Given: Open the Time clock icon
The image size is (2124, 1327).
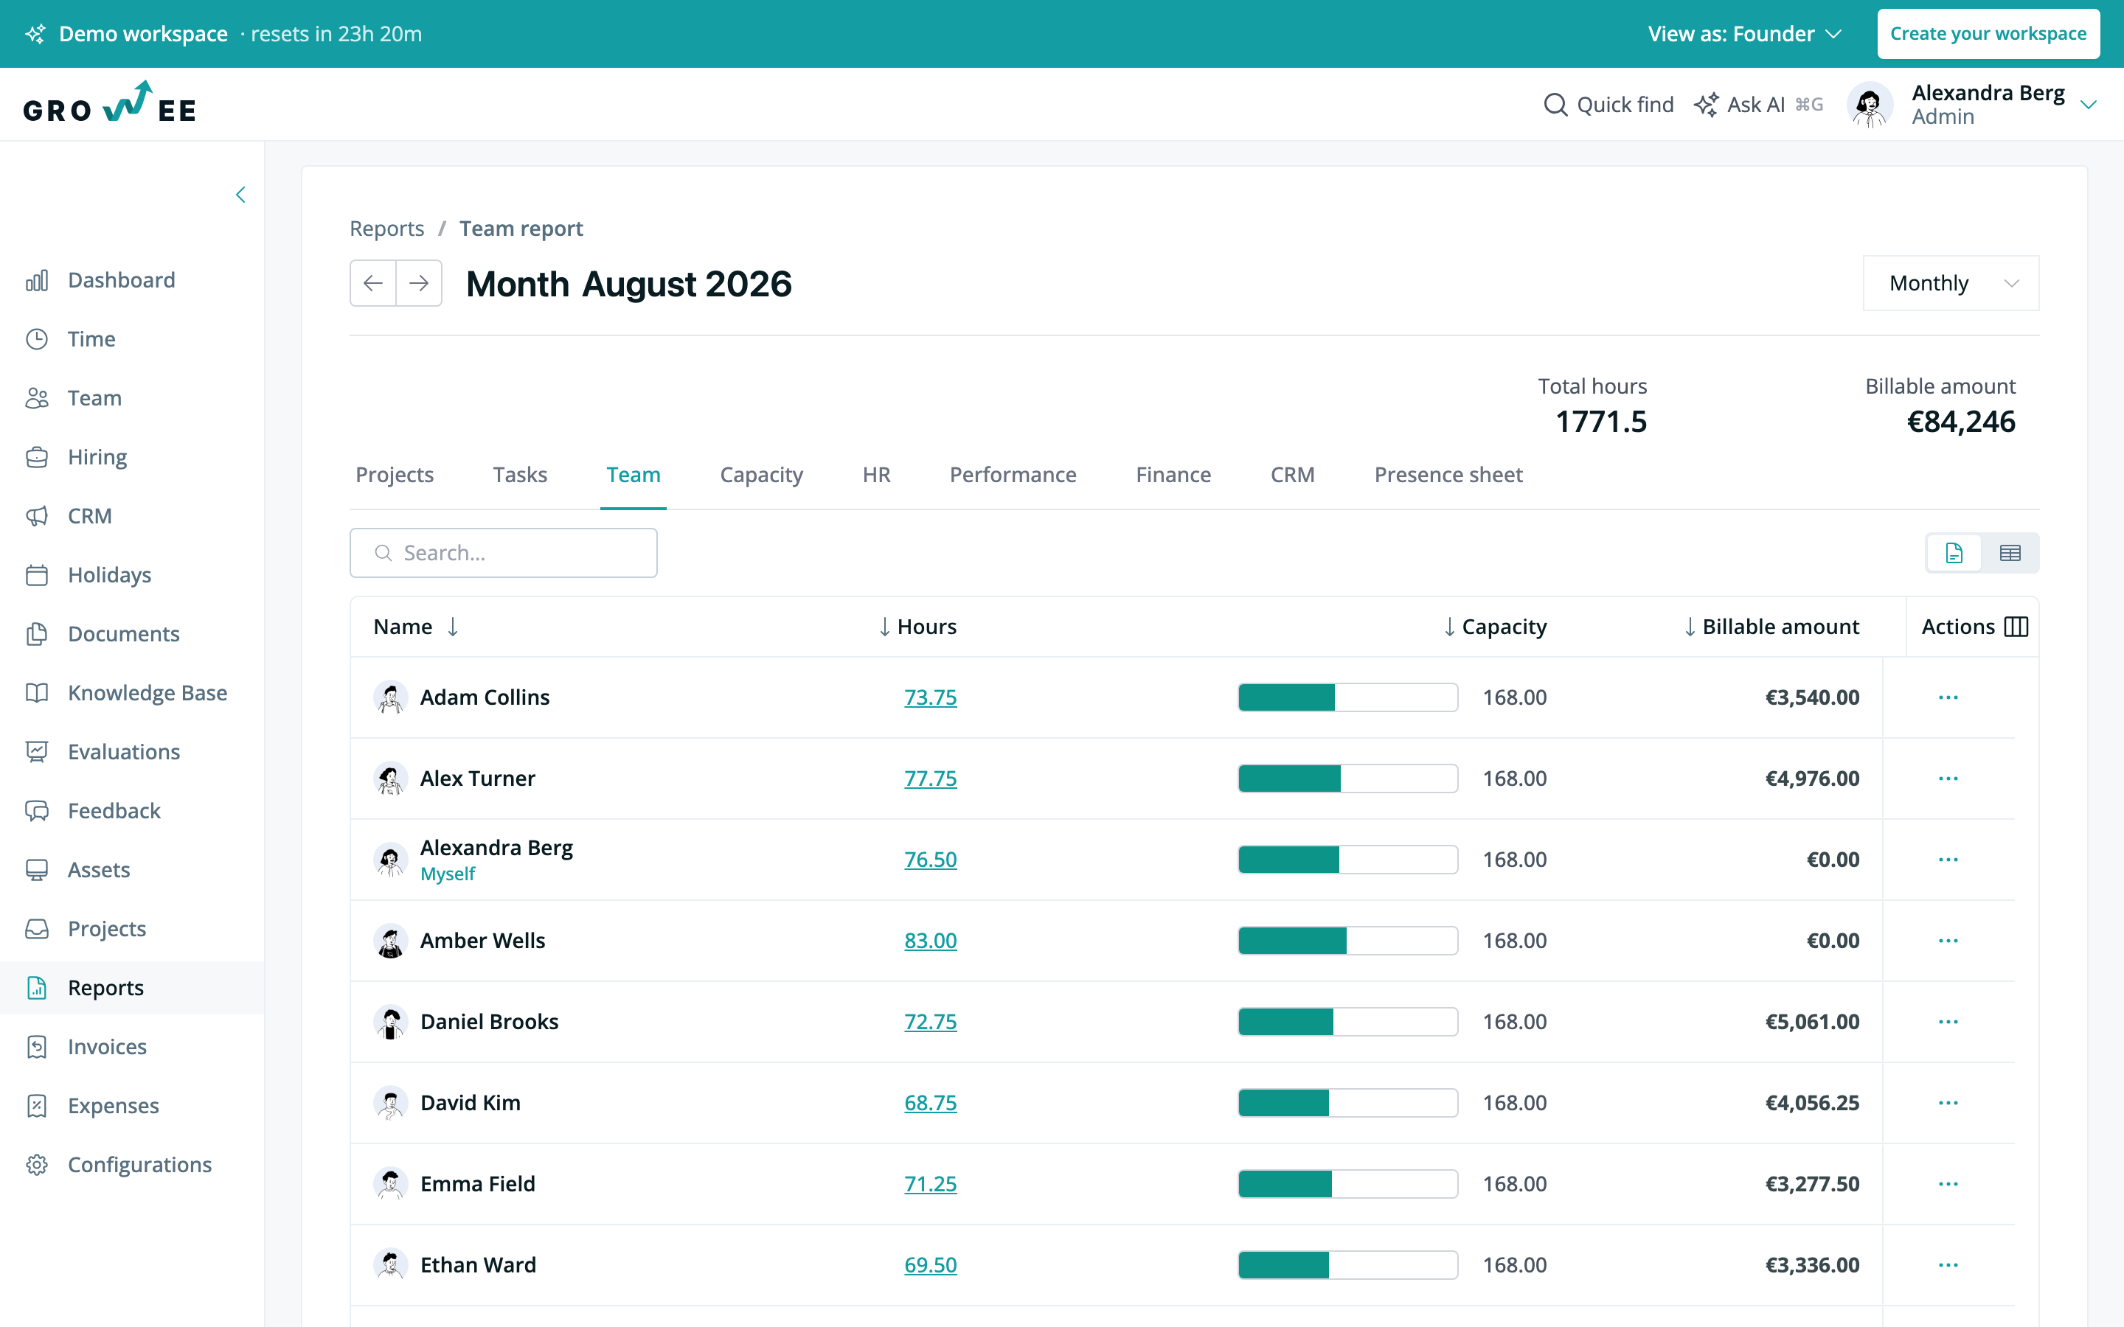Looking at the screenshot, I should coord(37,339).
